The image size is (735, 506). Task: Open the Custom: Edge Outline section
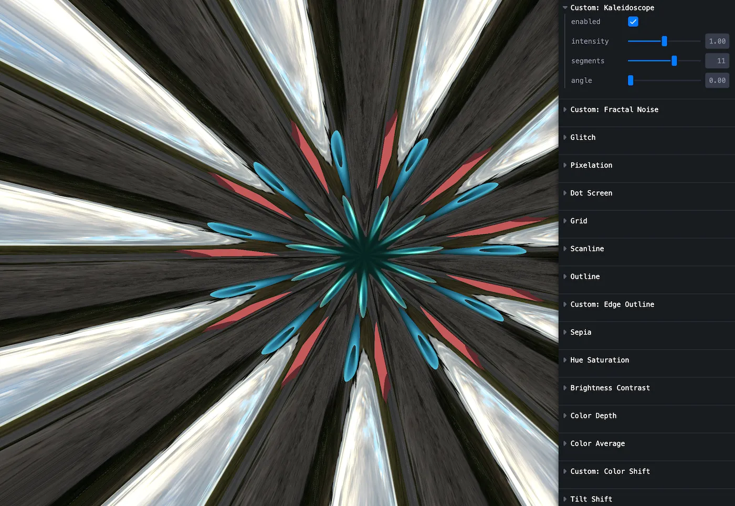612,304
